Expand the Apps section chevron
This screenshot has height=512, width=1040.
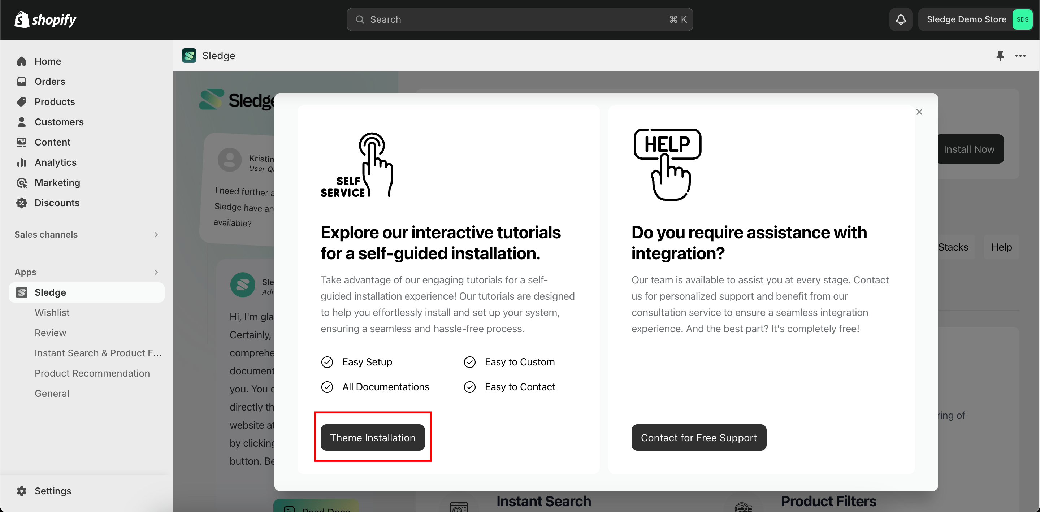pyautogui.click(x=156, y=272)
